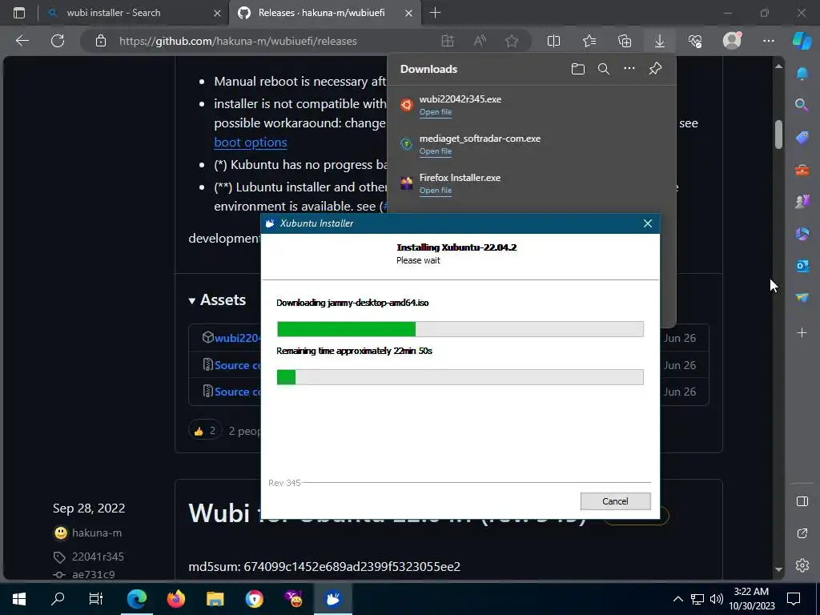Open File Explorer from taskbar

tap(215, 598)
